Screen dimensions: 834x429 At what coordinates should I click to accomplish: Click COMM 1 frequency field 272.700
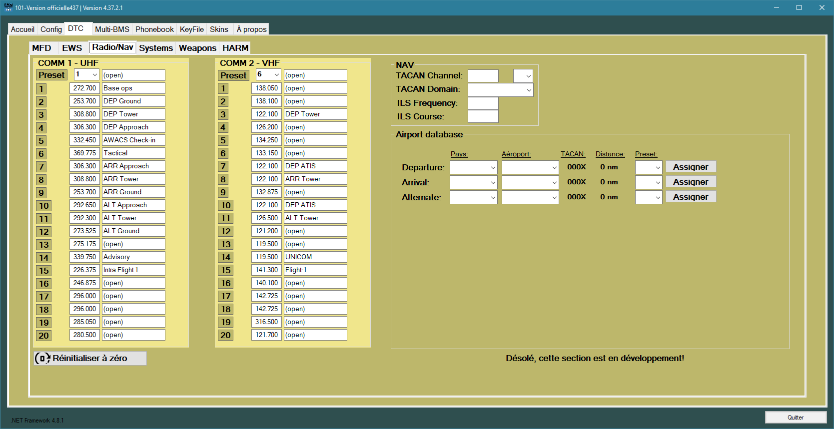point(84,88)
